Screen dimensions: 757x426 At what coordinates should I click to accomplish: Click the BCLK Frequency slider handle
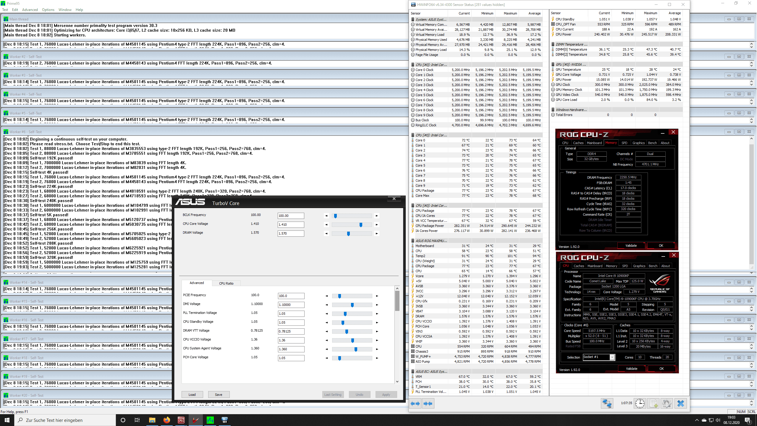point(335,216)
